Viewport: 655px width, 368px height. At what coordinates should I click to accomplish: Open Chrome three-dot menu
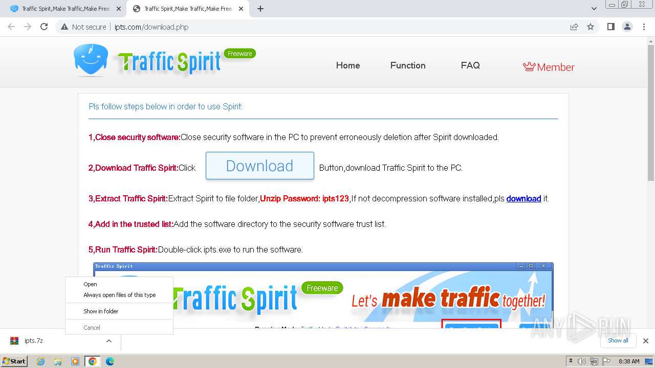(644, 27)
